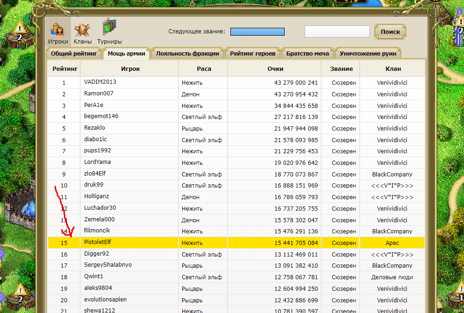This screenshot has width=464, height=313.
Task: Click the Раса column header
Action: [x=203, y=69]
